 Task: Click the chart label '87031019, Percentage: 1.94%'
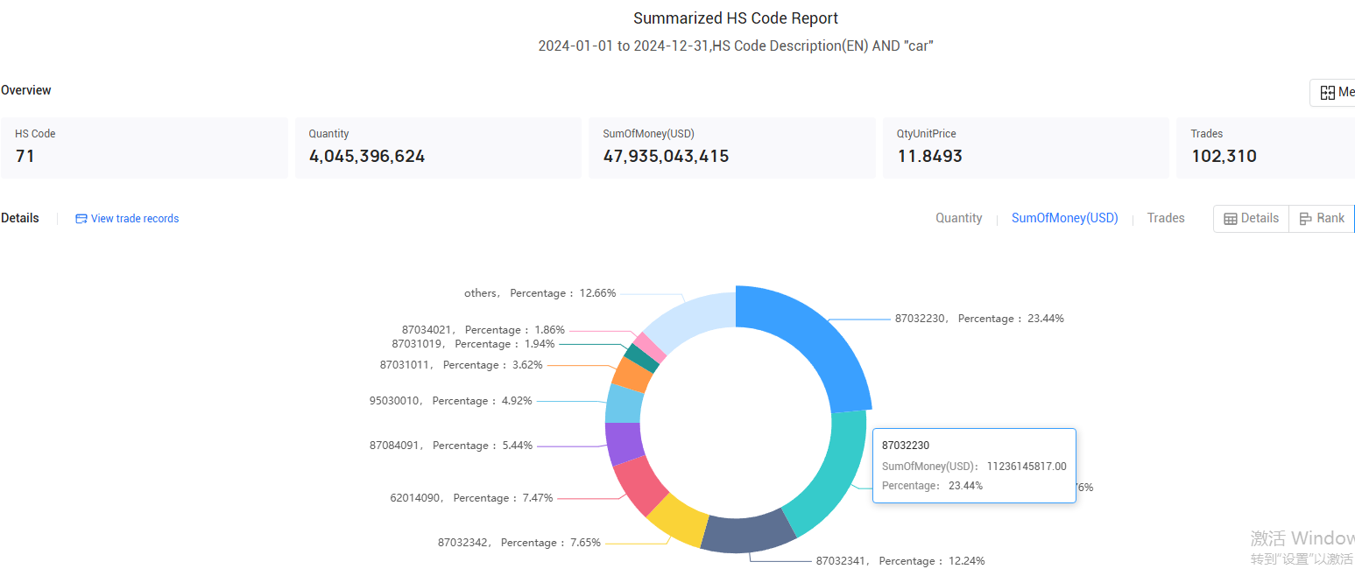[473, 344]
